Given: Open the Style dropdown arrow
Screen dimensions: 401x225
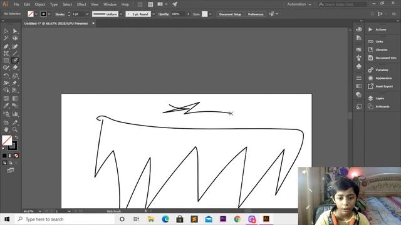Looking at the screenshot, I should pos(211,14).
